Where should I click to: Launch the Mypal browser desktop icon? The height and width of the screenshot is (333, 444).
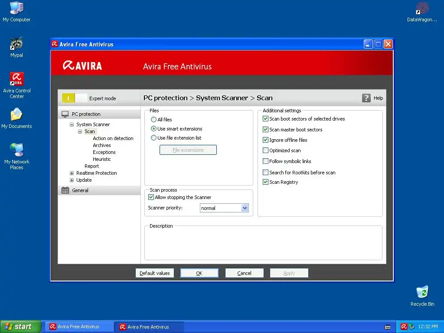[x=16, y=47]
